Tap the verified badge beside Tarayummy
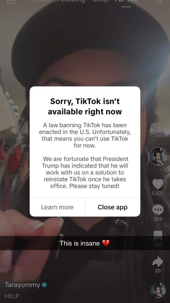 coord(44,285)
